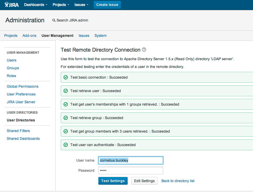The height and width of the screenshot is (192, 253).
Task: Click checkmark icon for group members test
Action: [66, 131]
